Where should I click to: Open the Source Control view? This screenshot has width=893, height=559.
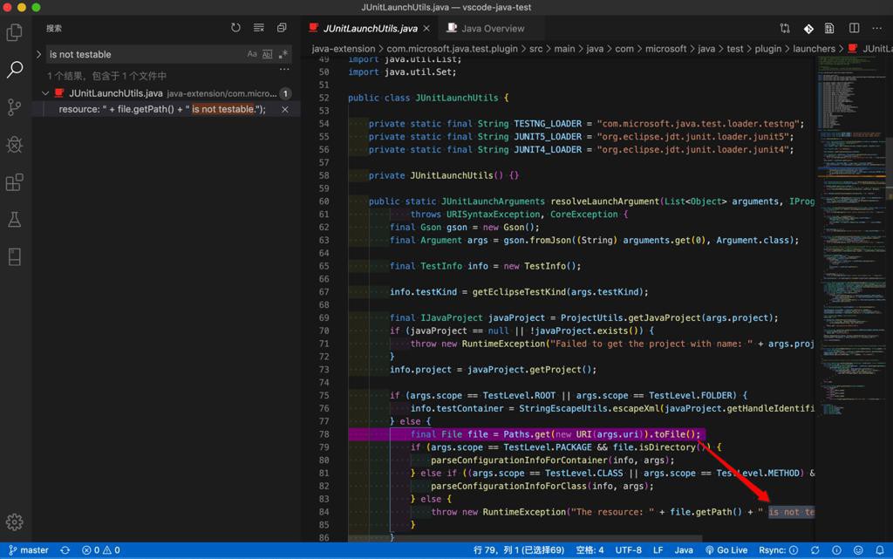pyautogui.click(x=15, y=107)
